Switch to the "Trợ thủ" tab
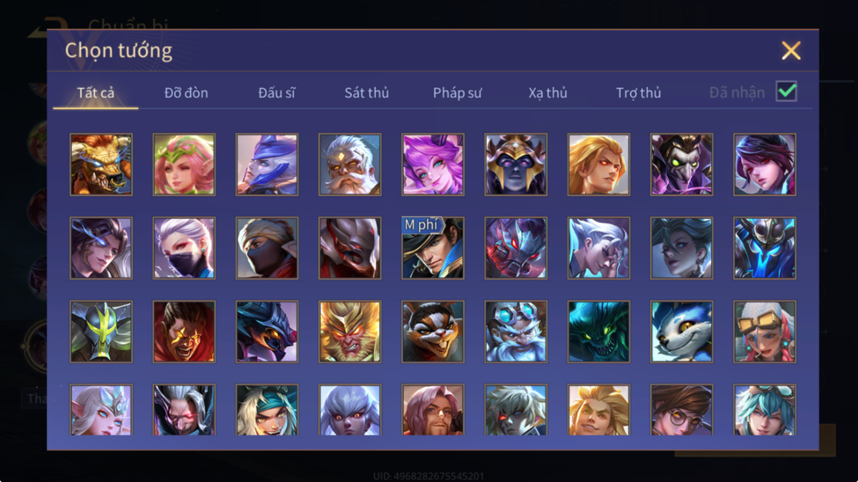Screen dimensions: 858x482 638,92
